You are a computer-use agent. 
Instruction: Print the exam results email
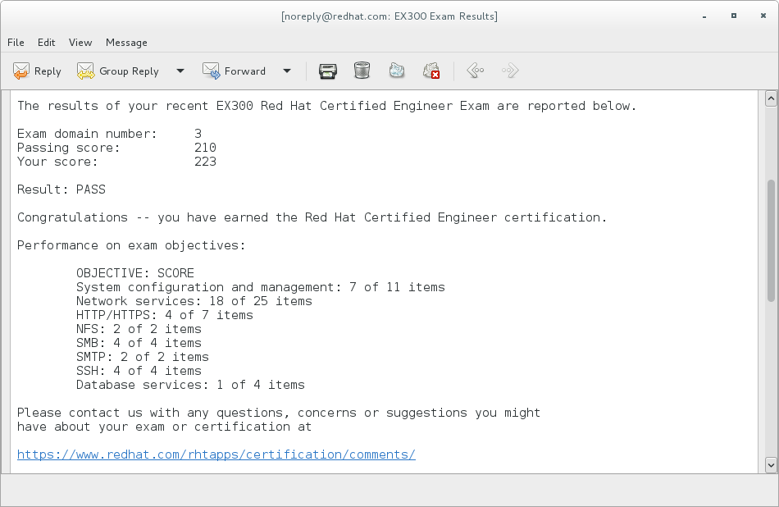click(328, 71)
